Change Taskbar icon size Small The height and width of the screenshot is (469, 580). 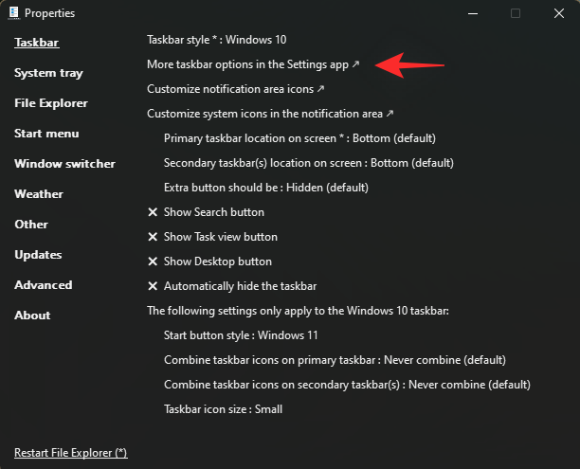(223, 409)
